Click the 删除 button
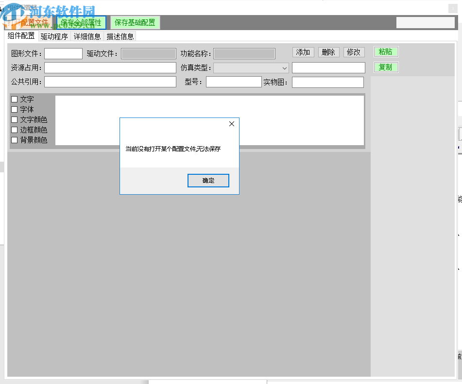The width and height of the screenshot is (462, 384). pyautogui.click(x=328, y=52)
